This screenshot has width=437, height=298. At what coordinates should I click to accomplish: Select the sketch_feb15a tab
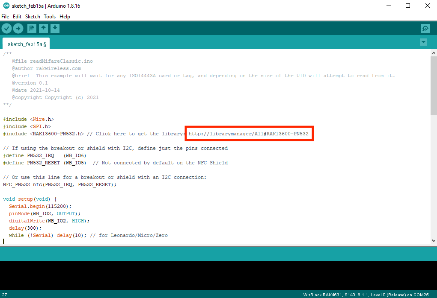pos(26,44)
